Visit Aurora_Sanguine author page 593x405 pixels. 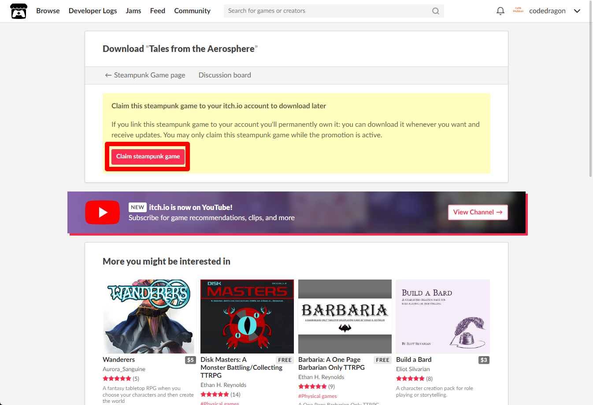[x=124, y=369]
